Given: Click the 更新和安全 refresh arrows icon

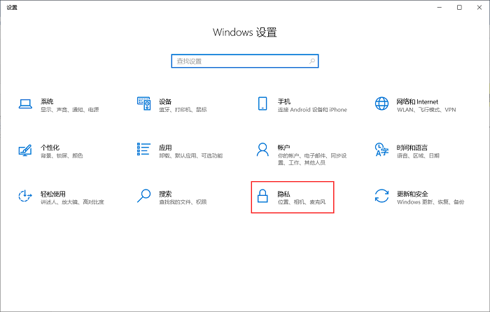Looking at the screenshot, I should (x=381, y=197).
